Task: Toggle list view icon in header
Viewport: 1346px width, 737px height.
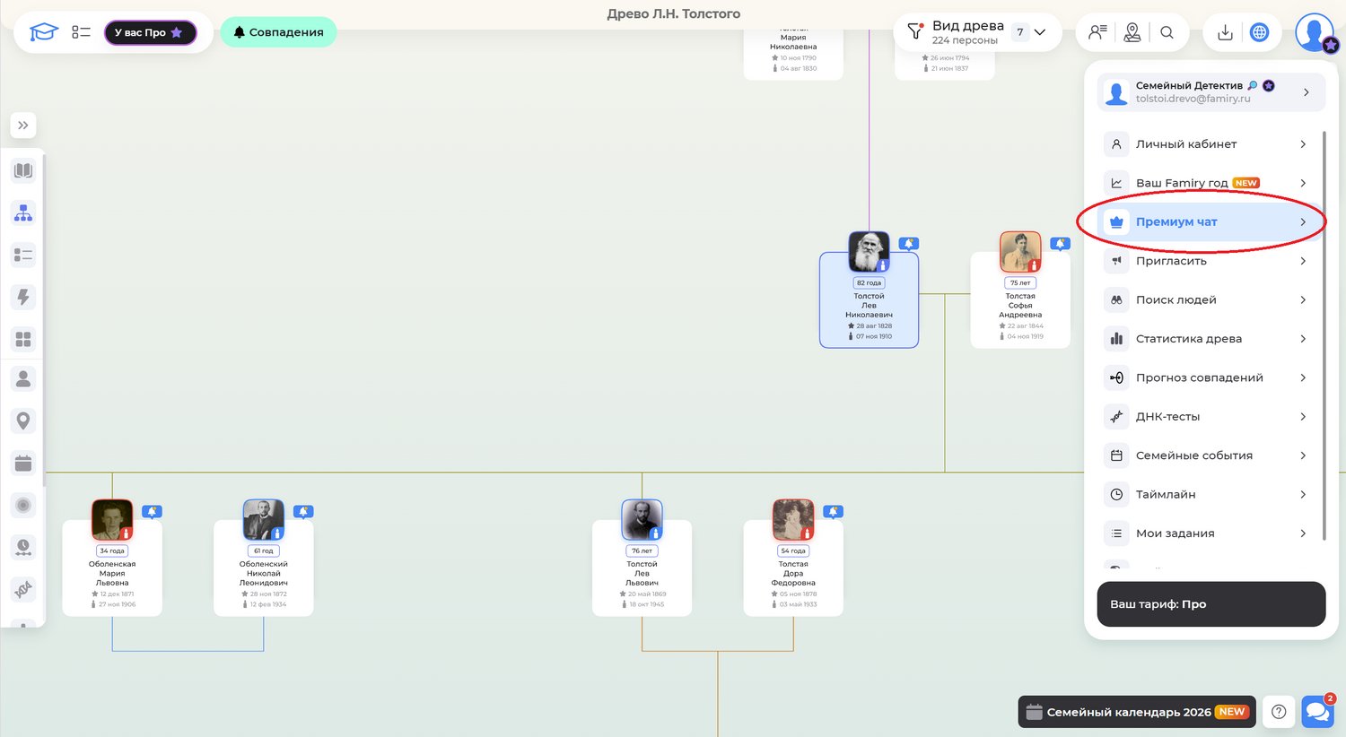Action: 81,32
